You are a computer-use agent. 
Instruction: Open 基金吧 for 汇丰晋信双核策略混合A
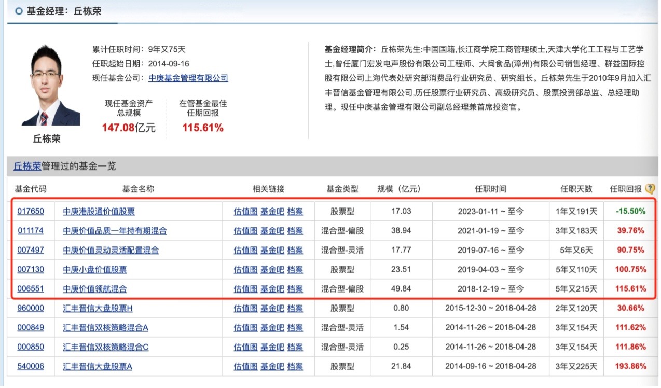(272, 327)
